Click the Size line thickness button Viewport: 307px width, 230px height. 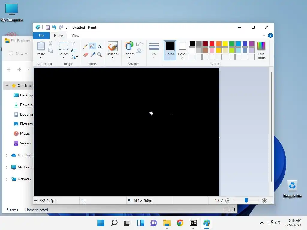tap(154, 50)
